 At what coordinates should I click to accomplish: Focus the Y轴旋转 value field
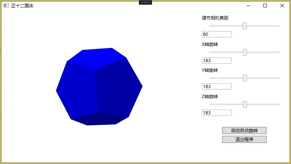point(216,87)
